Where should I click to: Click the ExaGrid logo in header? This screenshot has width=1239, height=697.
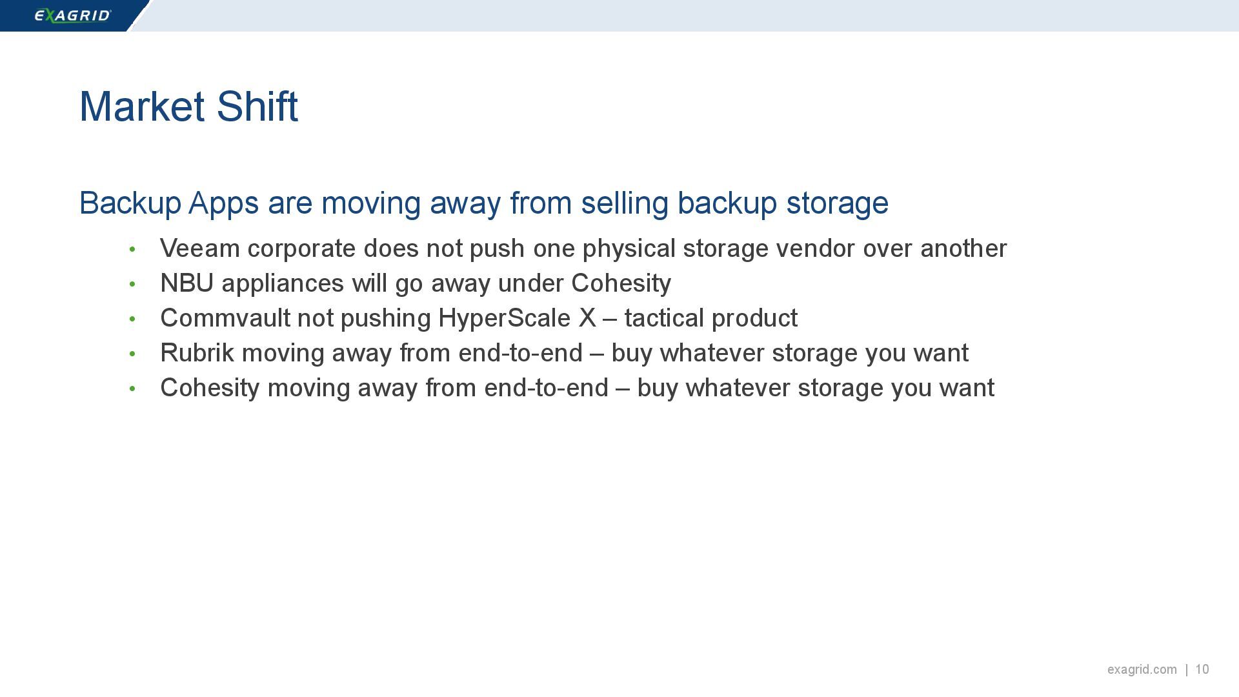coord(73,15)
